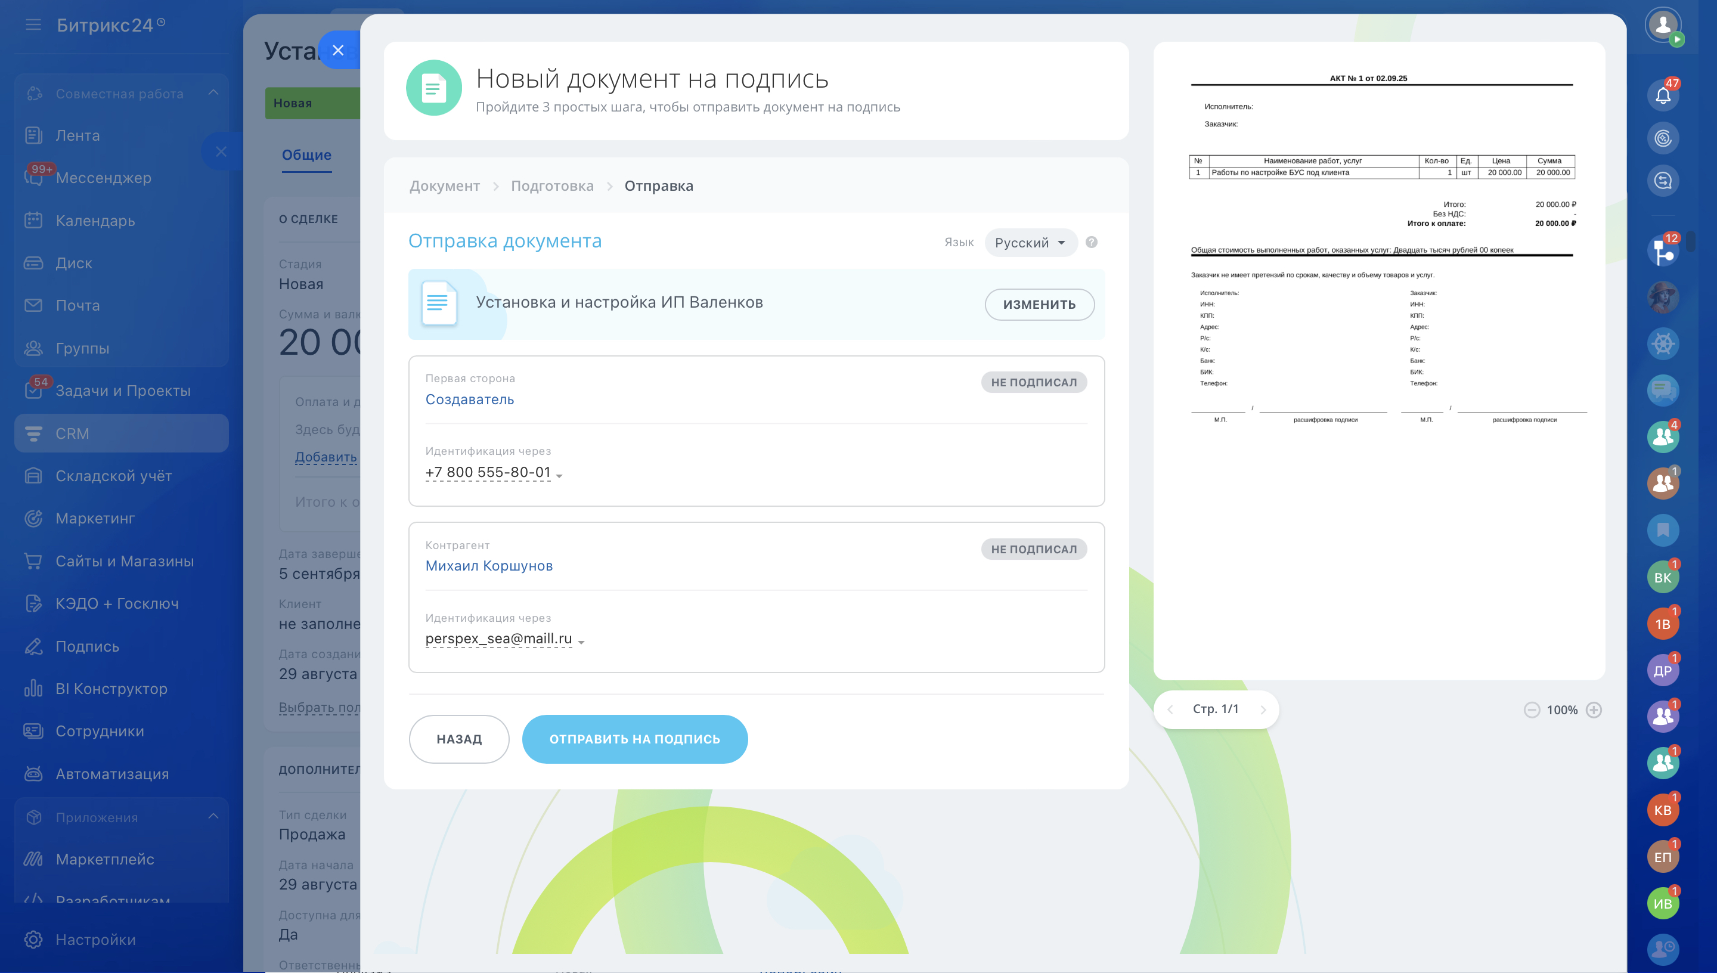Open notifications bell with 47 badge
Screen dimensions: 1717x973
point(1663,95)
